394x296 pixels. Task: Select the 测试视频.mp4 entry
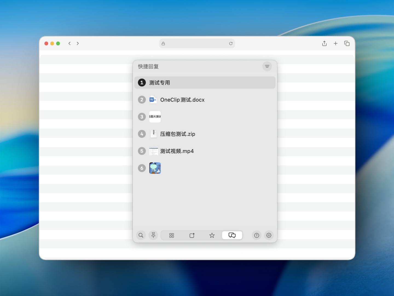[205, 151]
